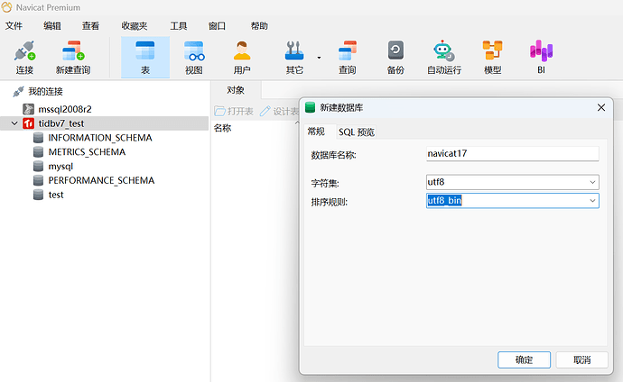The height and width of the screenshot is (382, 623).
Task: Click the mysql database cylinder icon
Action: click(x=38, y=166)
